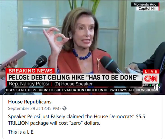Click the public globe audience icon
The width and height of the screenshot is (165, 139).
tap(64, 108)
